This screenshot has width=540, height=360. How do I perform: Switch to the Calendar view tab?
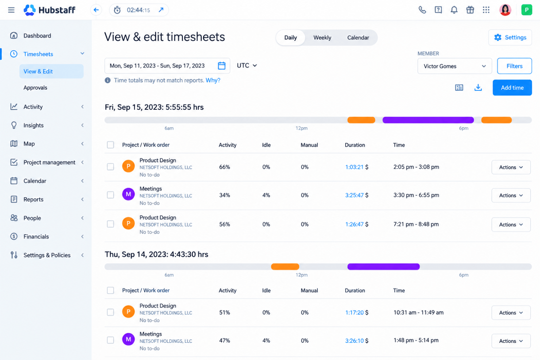click(358, 38)
